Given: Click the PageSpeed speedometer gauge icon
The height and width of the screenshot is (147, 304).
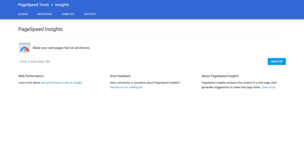Looking at the screenshot, I should coord(24,48).
